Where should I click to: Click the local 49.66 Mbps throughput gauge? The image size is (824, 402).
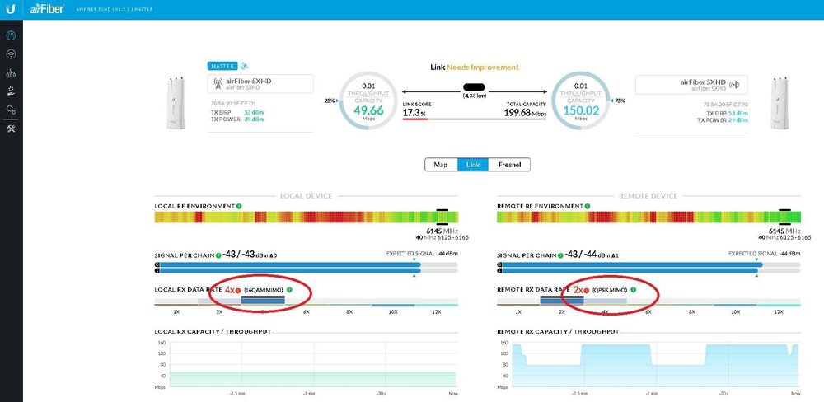pyautogui.click(x=369, y=100)
